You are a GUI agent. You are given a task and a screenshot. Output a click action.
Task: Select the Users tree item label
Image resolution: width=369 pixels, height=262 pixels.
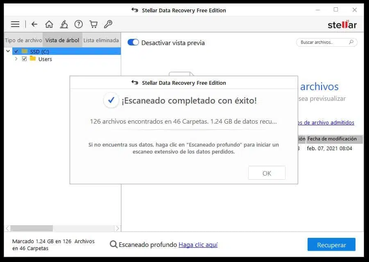45,59
